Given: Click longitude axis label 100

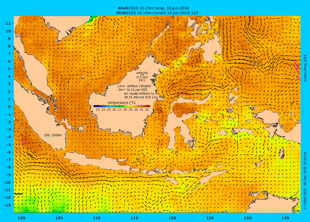Looking at the screenshot, I should tap(21, 218).
